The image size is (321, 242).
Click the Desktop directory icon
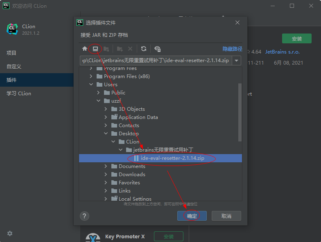pos(95,49)
